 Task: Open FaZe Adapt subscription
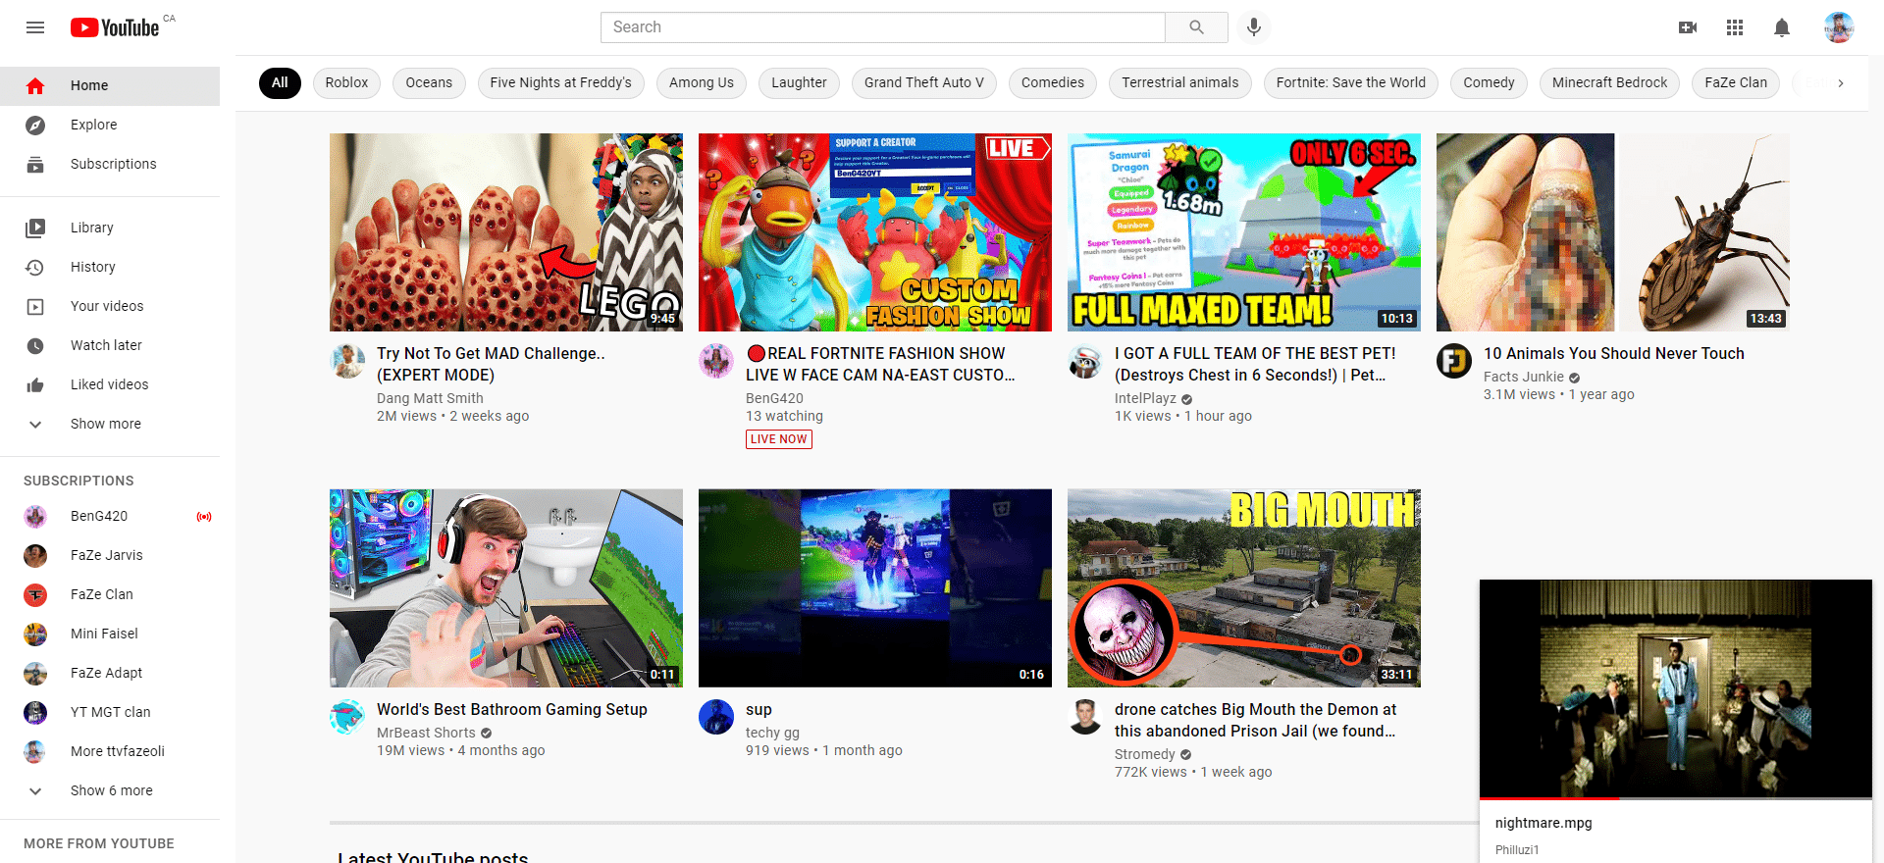coord(110,673)
